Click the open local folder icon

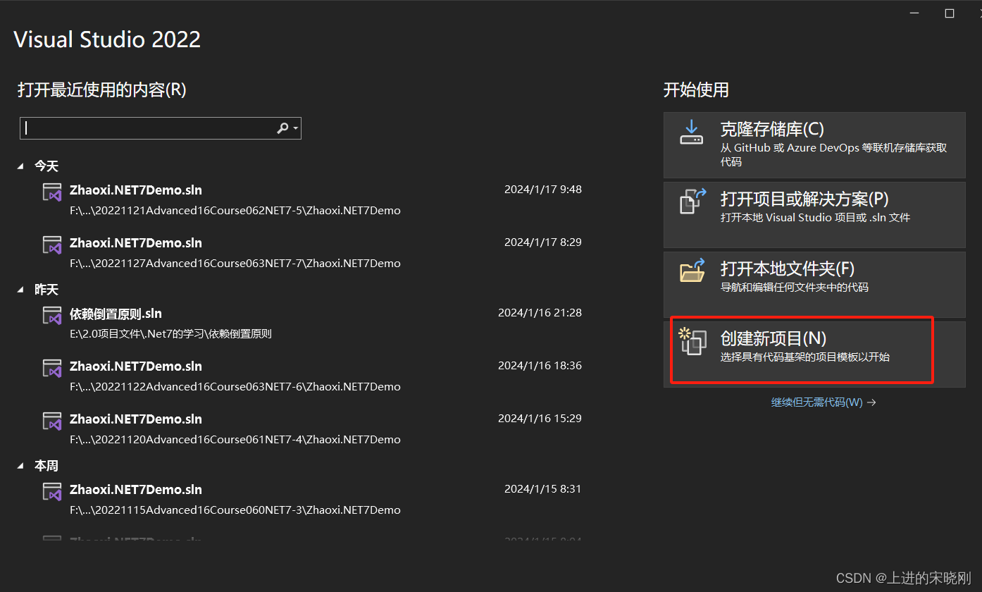692,271
